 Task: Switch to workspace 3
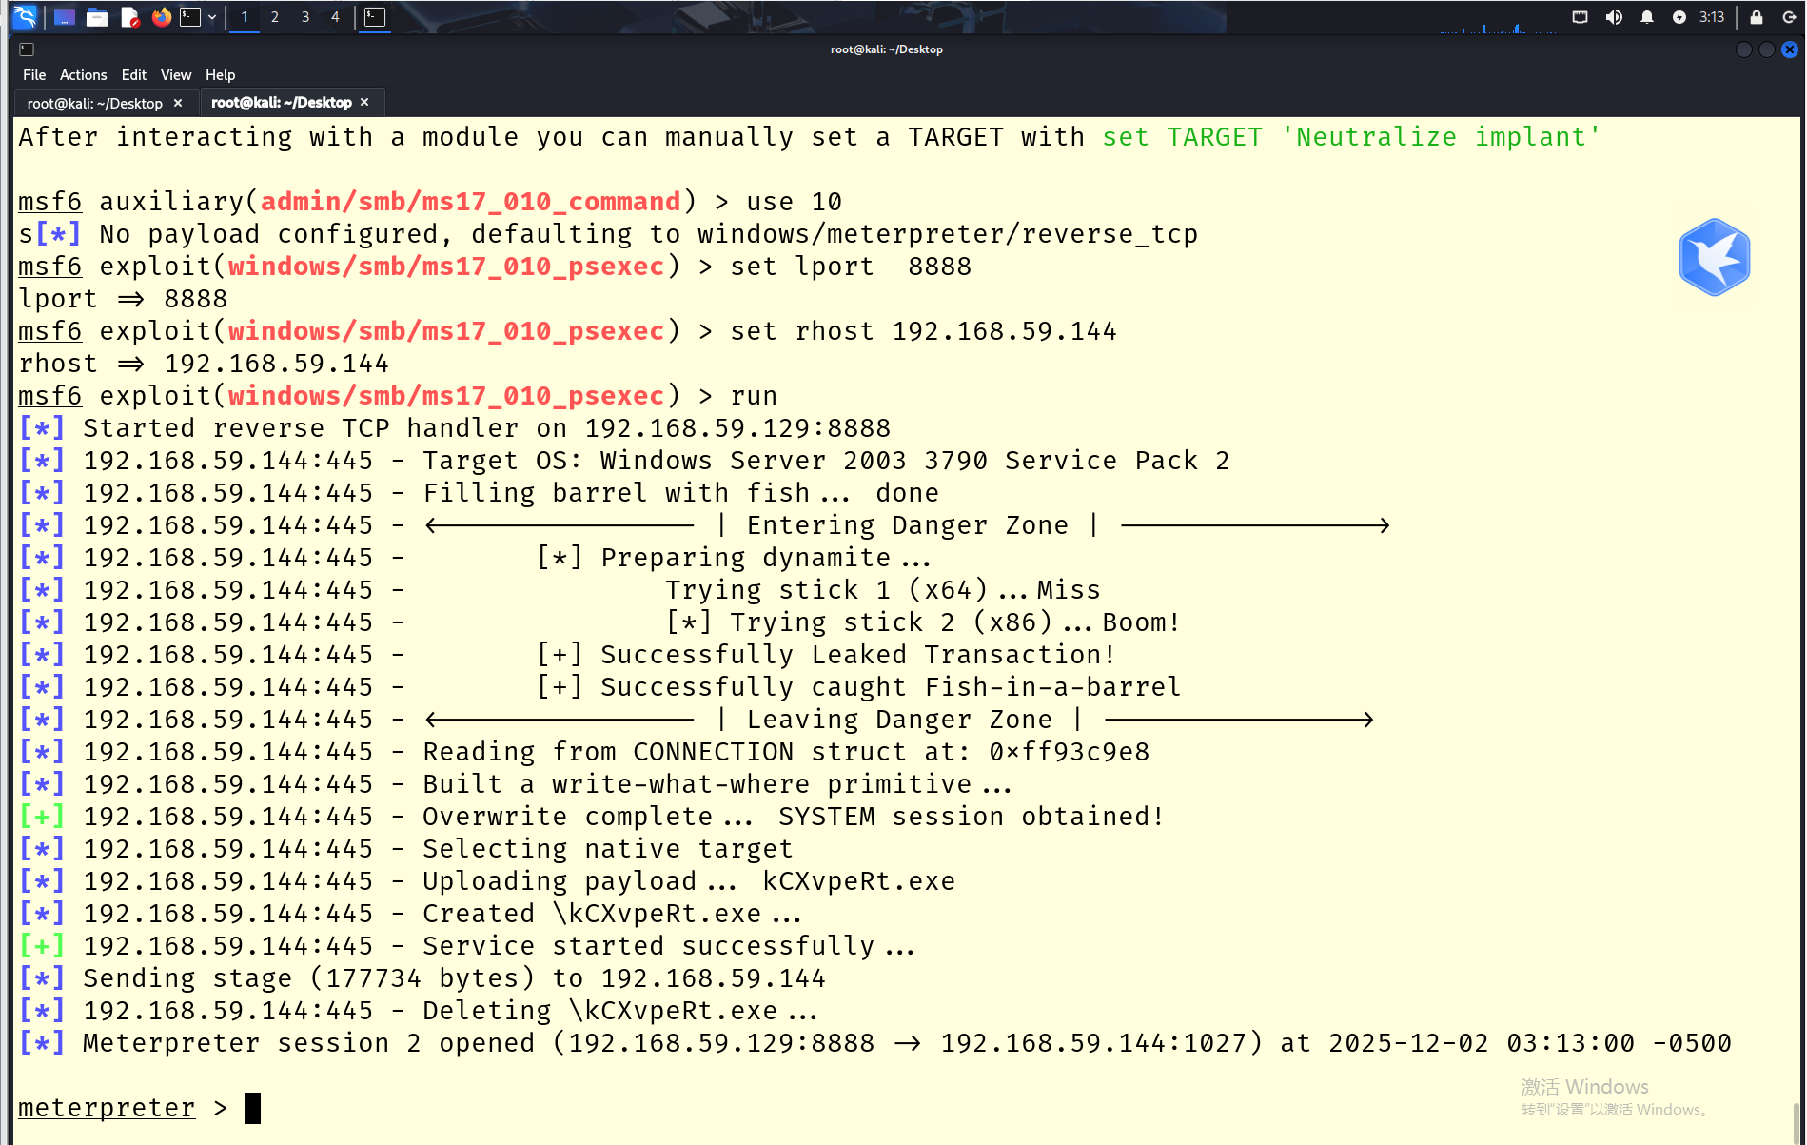tap(305, 17)
